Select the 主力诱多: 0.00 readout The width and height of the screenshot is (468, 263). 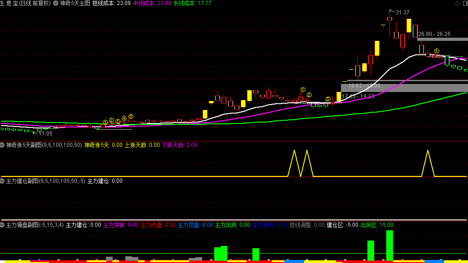270,225
